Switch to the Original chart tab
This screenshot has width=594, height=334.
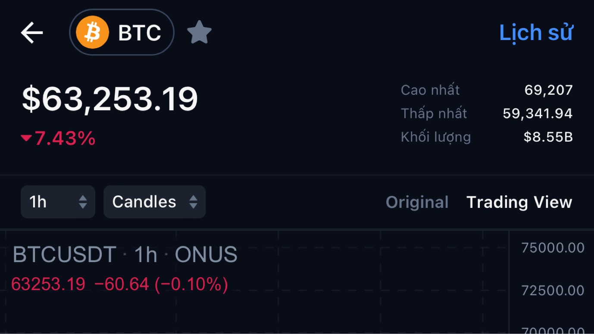pyautogui.click(x=417, y=202)
